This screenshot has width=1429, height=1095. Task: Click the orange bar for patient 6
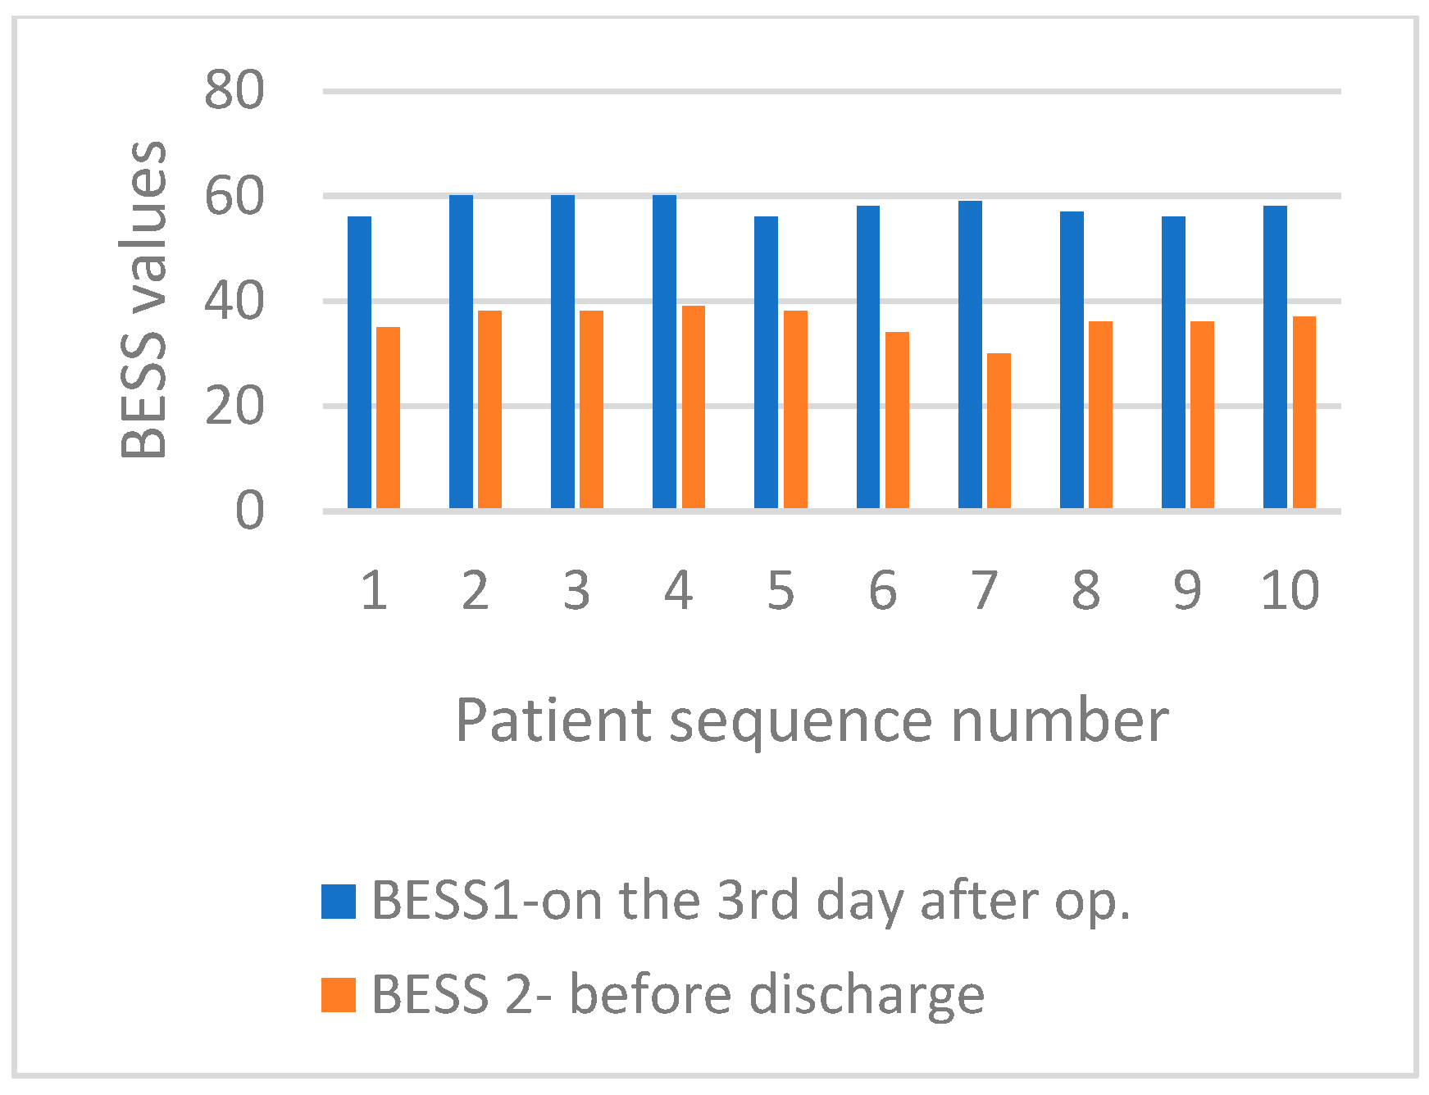[897, 420]
